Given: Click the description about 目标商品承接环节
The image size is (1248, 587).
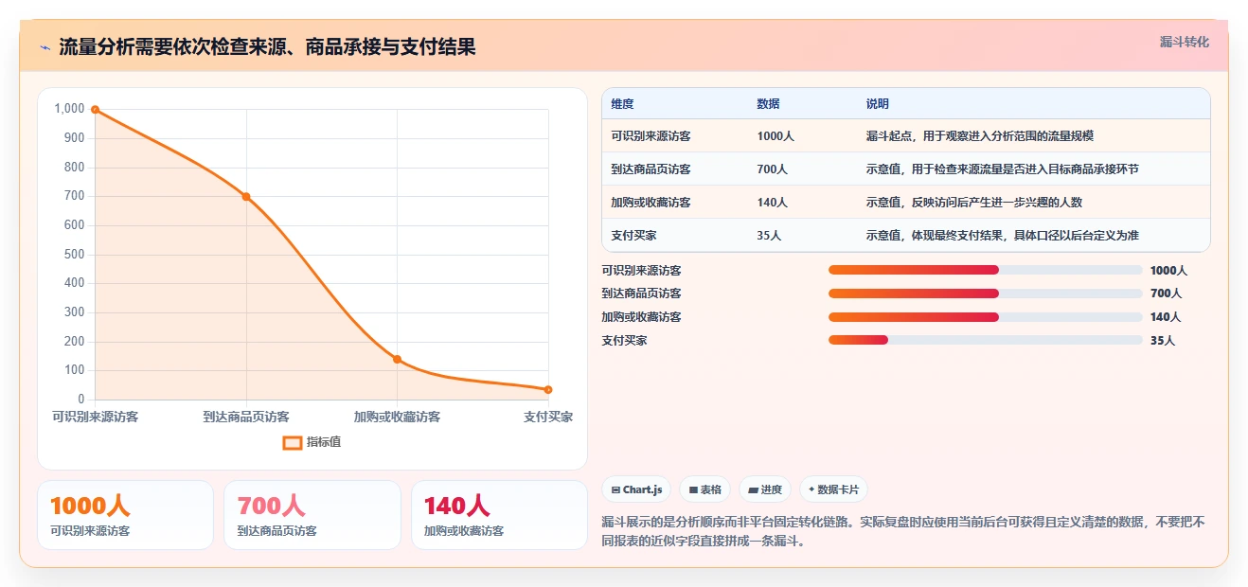Looking at the screenshot, I should 1003,169.
